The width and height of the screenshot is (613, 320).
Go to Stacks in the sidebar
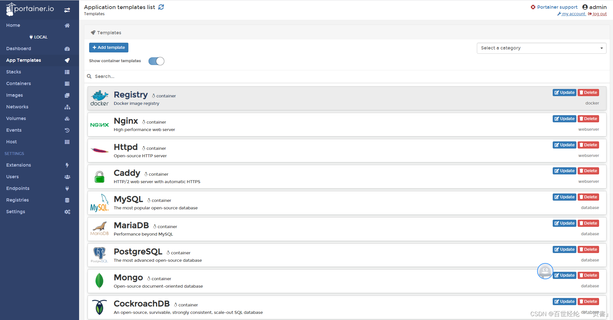coord(14,72)
